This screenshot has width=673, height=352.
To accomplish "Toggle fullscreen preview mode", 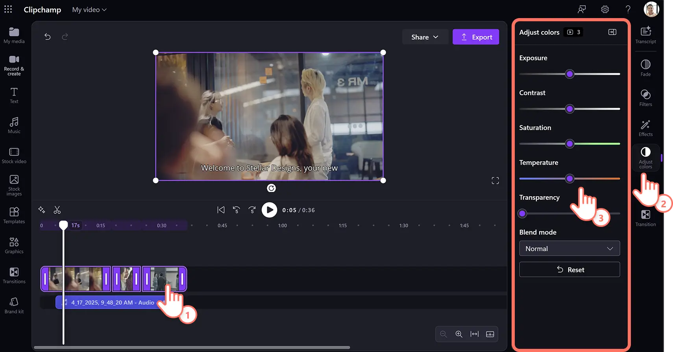I will point(495,181).
